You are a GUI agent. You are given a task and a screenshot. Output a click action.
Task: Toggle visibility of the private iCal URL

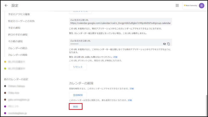(164, 44)
